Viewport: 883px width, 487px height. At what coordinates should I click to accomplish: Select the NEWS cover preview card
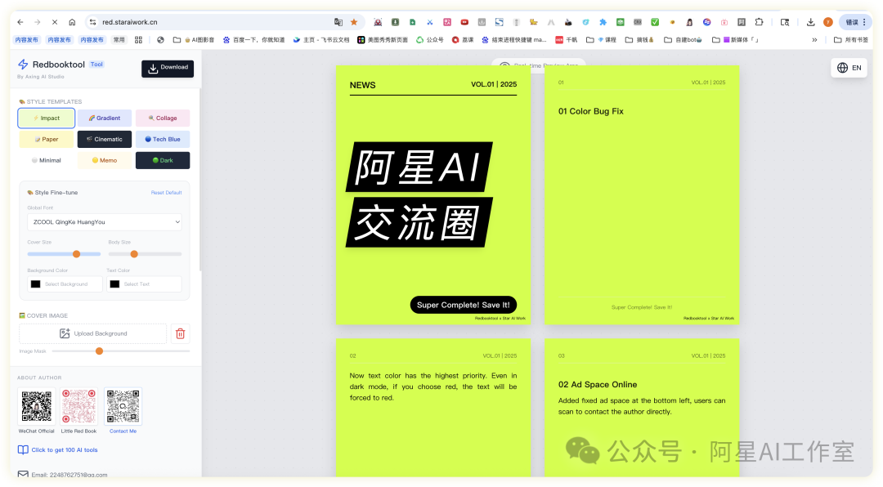(x=433, y=194)
